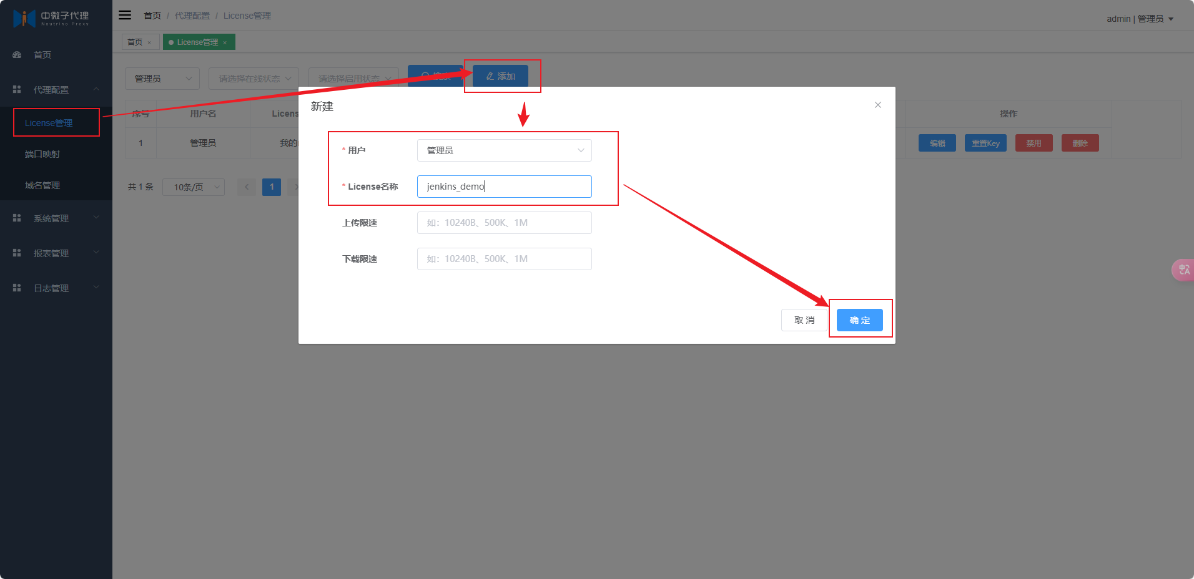Image resolution: width=1194 pixels, height=579 pixels.
Task: Close the 首页 tab via its x
Action: pos(149,42)
